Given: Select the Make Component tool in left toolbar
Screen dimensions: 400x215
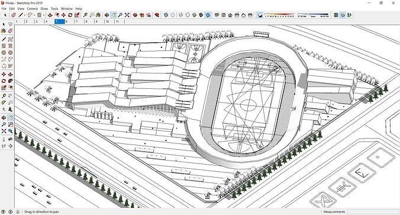Looking at the screenshot, I should [x=10, y=24].
